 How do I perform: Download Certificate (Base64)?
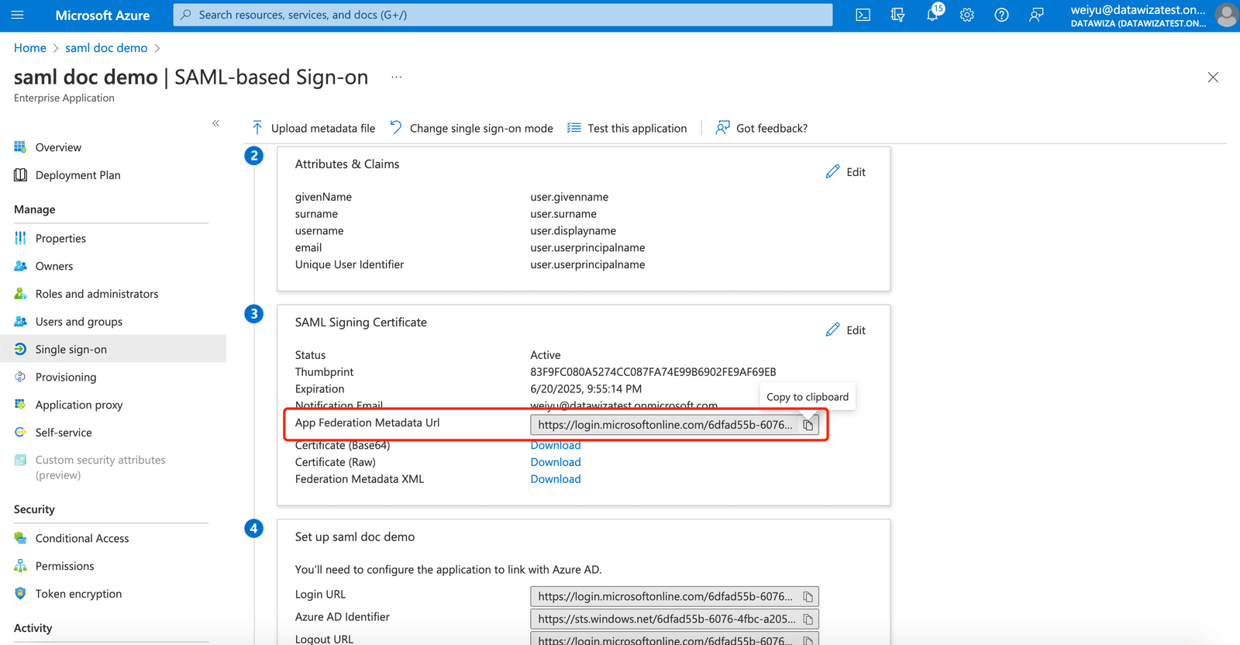point(556,446)
